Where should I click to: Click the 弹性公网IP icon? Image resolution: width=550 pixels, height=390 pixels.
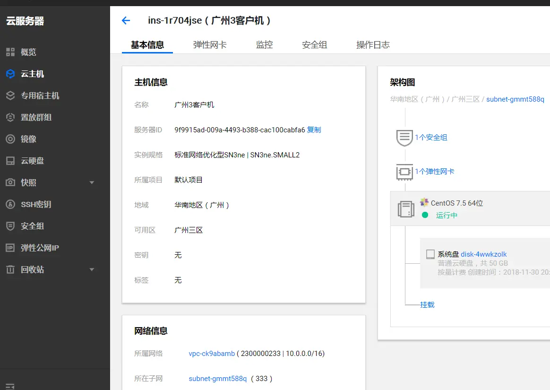pyautogui.click(x=10, y=248)
